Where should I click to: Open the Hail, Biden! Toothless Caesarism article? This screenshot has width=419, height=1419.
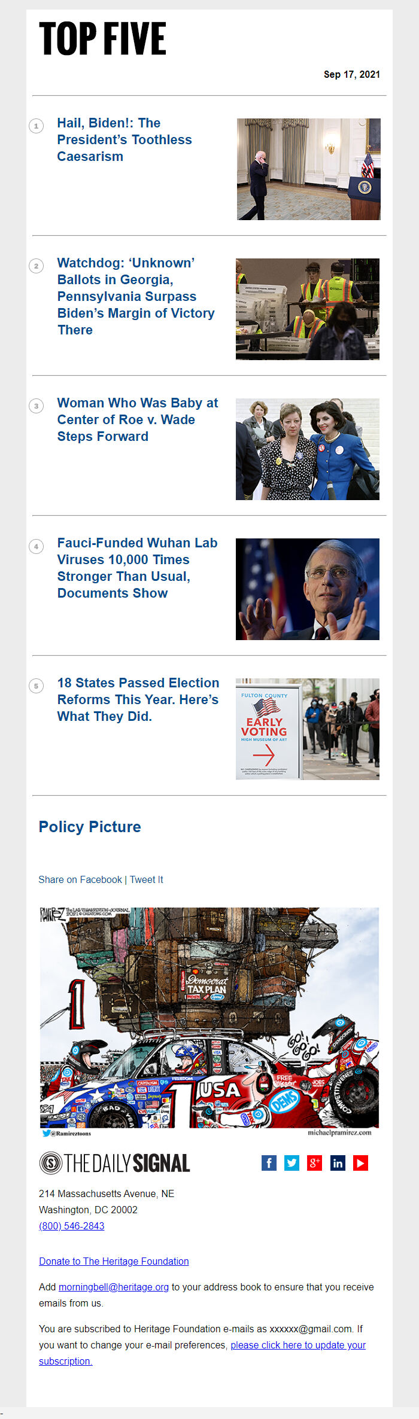pos(125,140)
